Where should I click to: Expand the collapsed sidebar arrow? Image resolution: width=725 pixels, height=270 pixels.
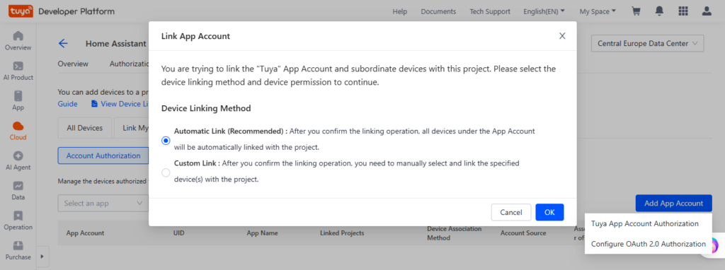tap(42, 257)
